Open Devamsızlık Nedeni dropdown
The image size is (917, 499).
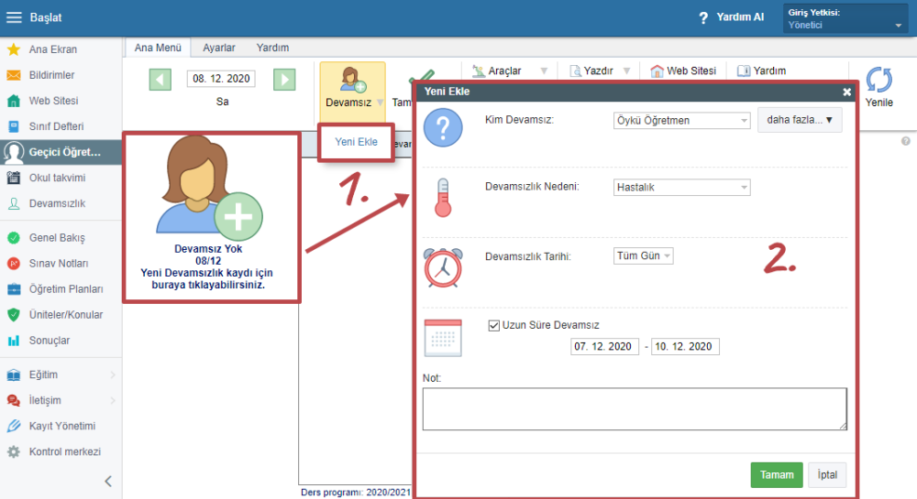click(x=681, y=188)
